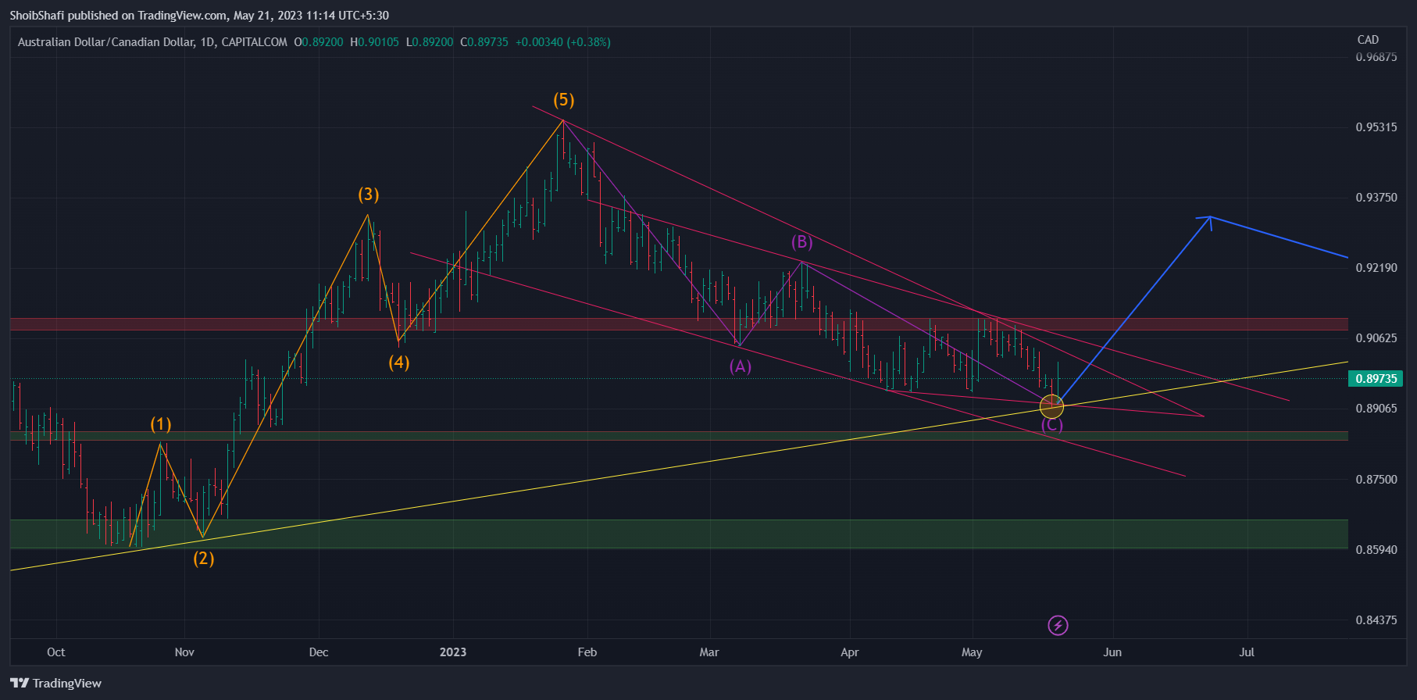Screen dimensions: 1417x700
Task: Select the orange wave label (4)
Action: (399, 362)
